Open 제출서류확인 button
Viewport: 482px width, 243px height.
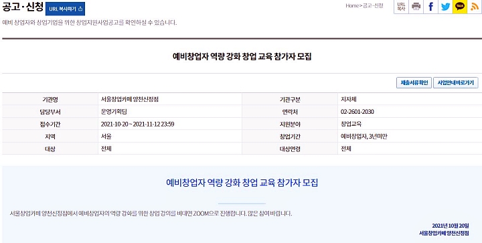[414, 82]
